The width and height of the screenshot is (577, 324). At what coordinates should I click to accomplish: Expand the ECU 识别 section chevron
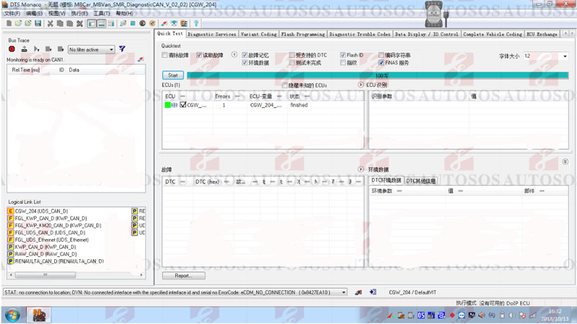click(361, 84)
